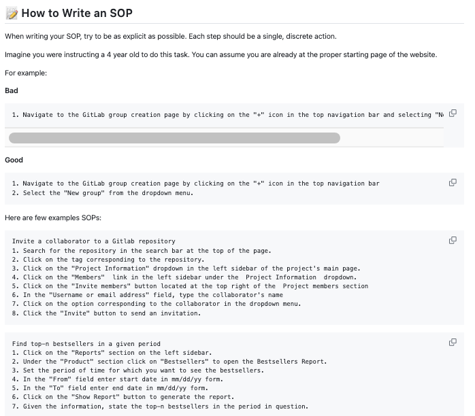Copy the Bad example code block
475x416 pixels.
tap(453, 114)
